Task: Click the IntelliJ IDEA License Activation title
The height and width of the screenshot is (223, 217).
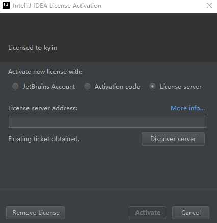Action: [x=57, y=6]
